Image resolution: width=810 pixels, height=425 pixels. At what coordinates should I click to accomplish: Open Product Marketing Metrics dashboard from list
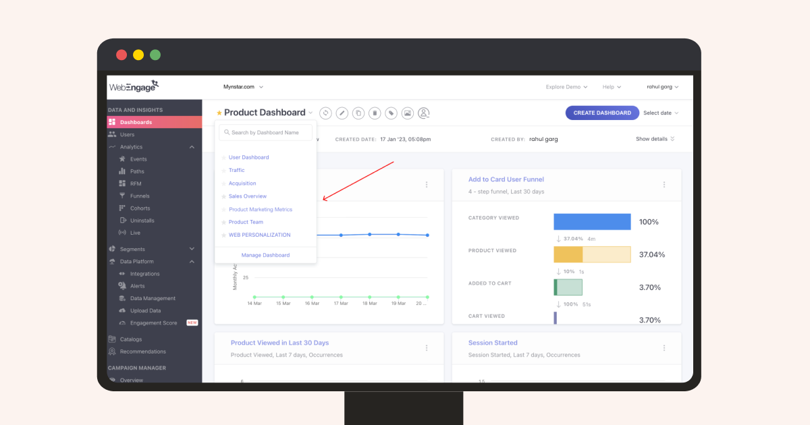coord(260,209)
